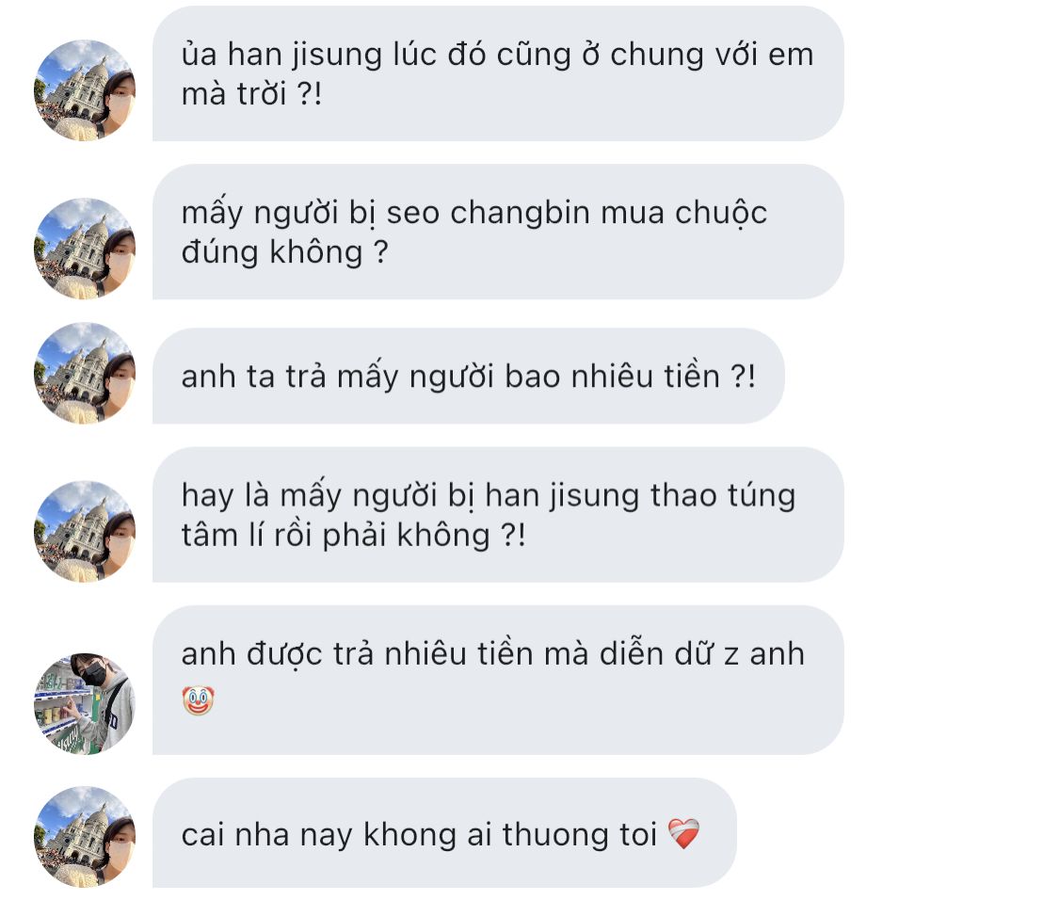The width and height of the screenshot is (1059, 900).
Task: Click the text 'mà trời ?!' in the first message
Action: pyautogui.click(x=251, y=94)
